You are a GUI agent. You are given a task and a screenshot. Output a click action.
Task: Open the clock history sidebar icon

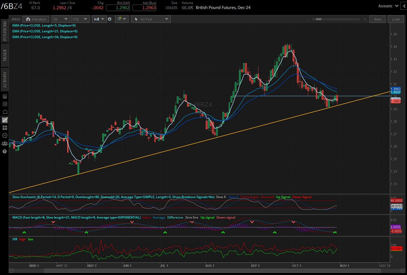coord(5,136)
